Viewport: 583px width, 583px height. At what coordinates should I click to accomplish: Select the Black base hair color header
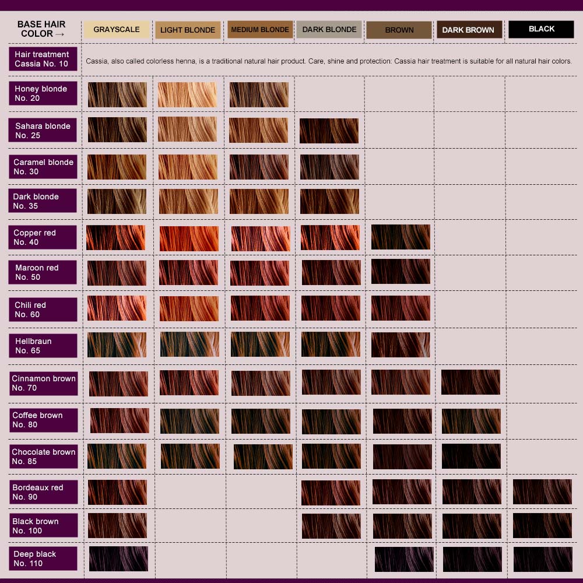click(541, 29)
